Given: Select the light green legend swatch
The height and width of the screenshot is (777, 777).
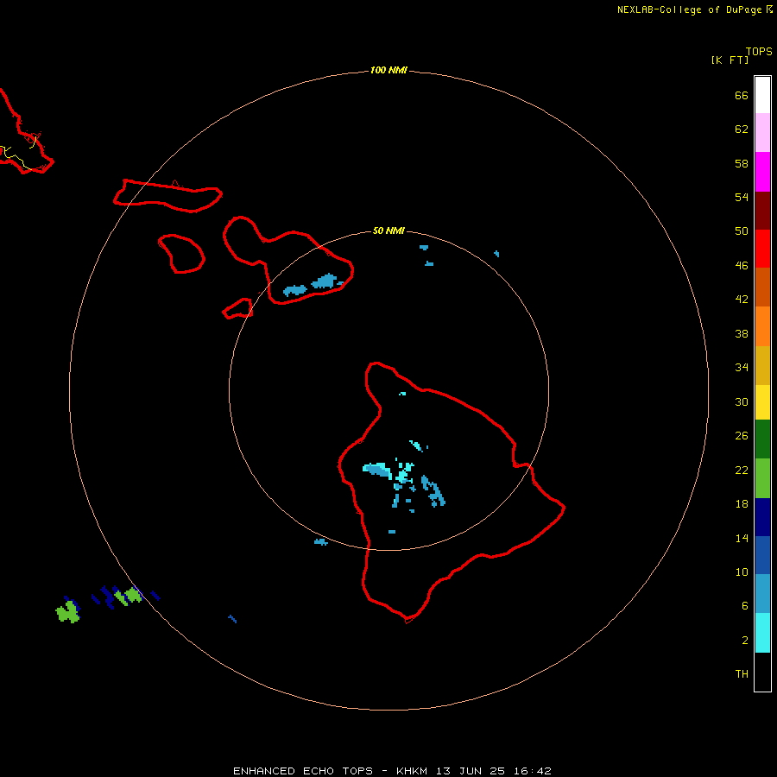Looking at the screenshot, I should [x=762, y=478].
